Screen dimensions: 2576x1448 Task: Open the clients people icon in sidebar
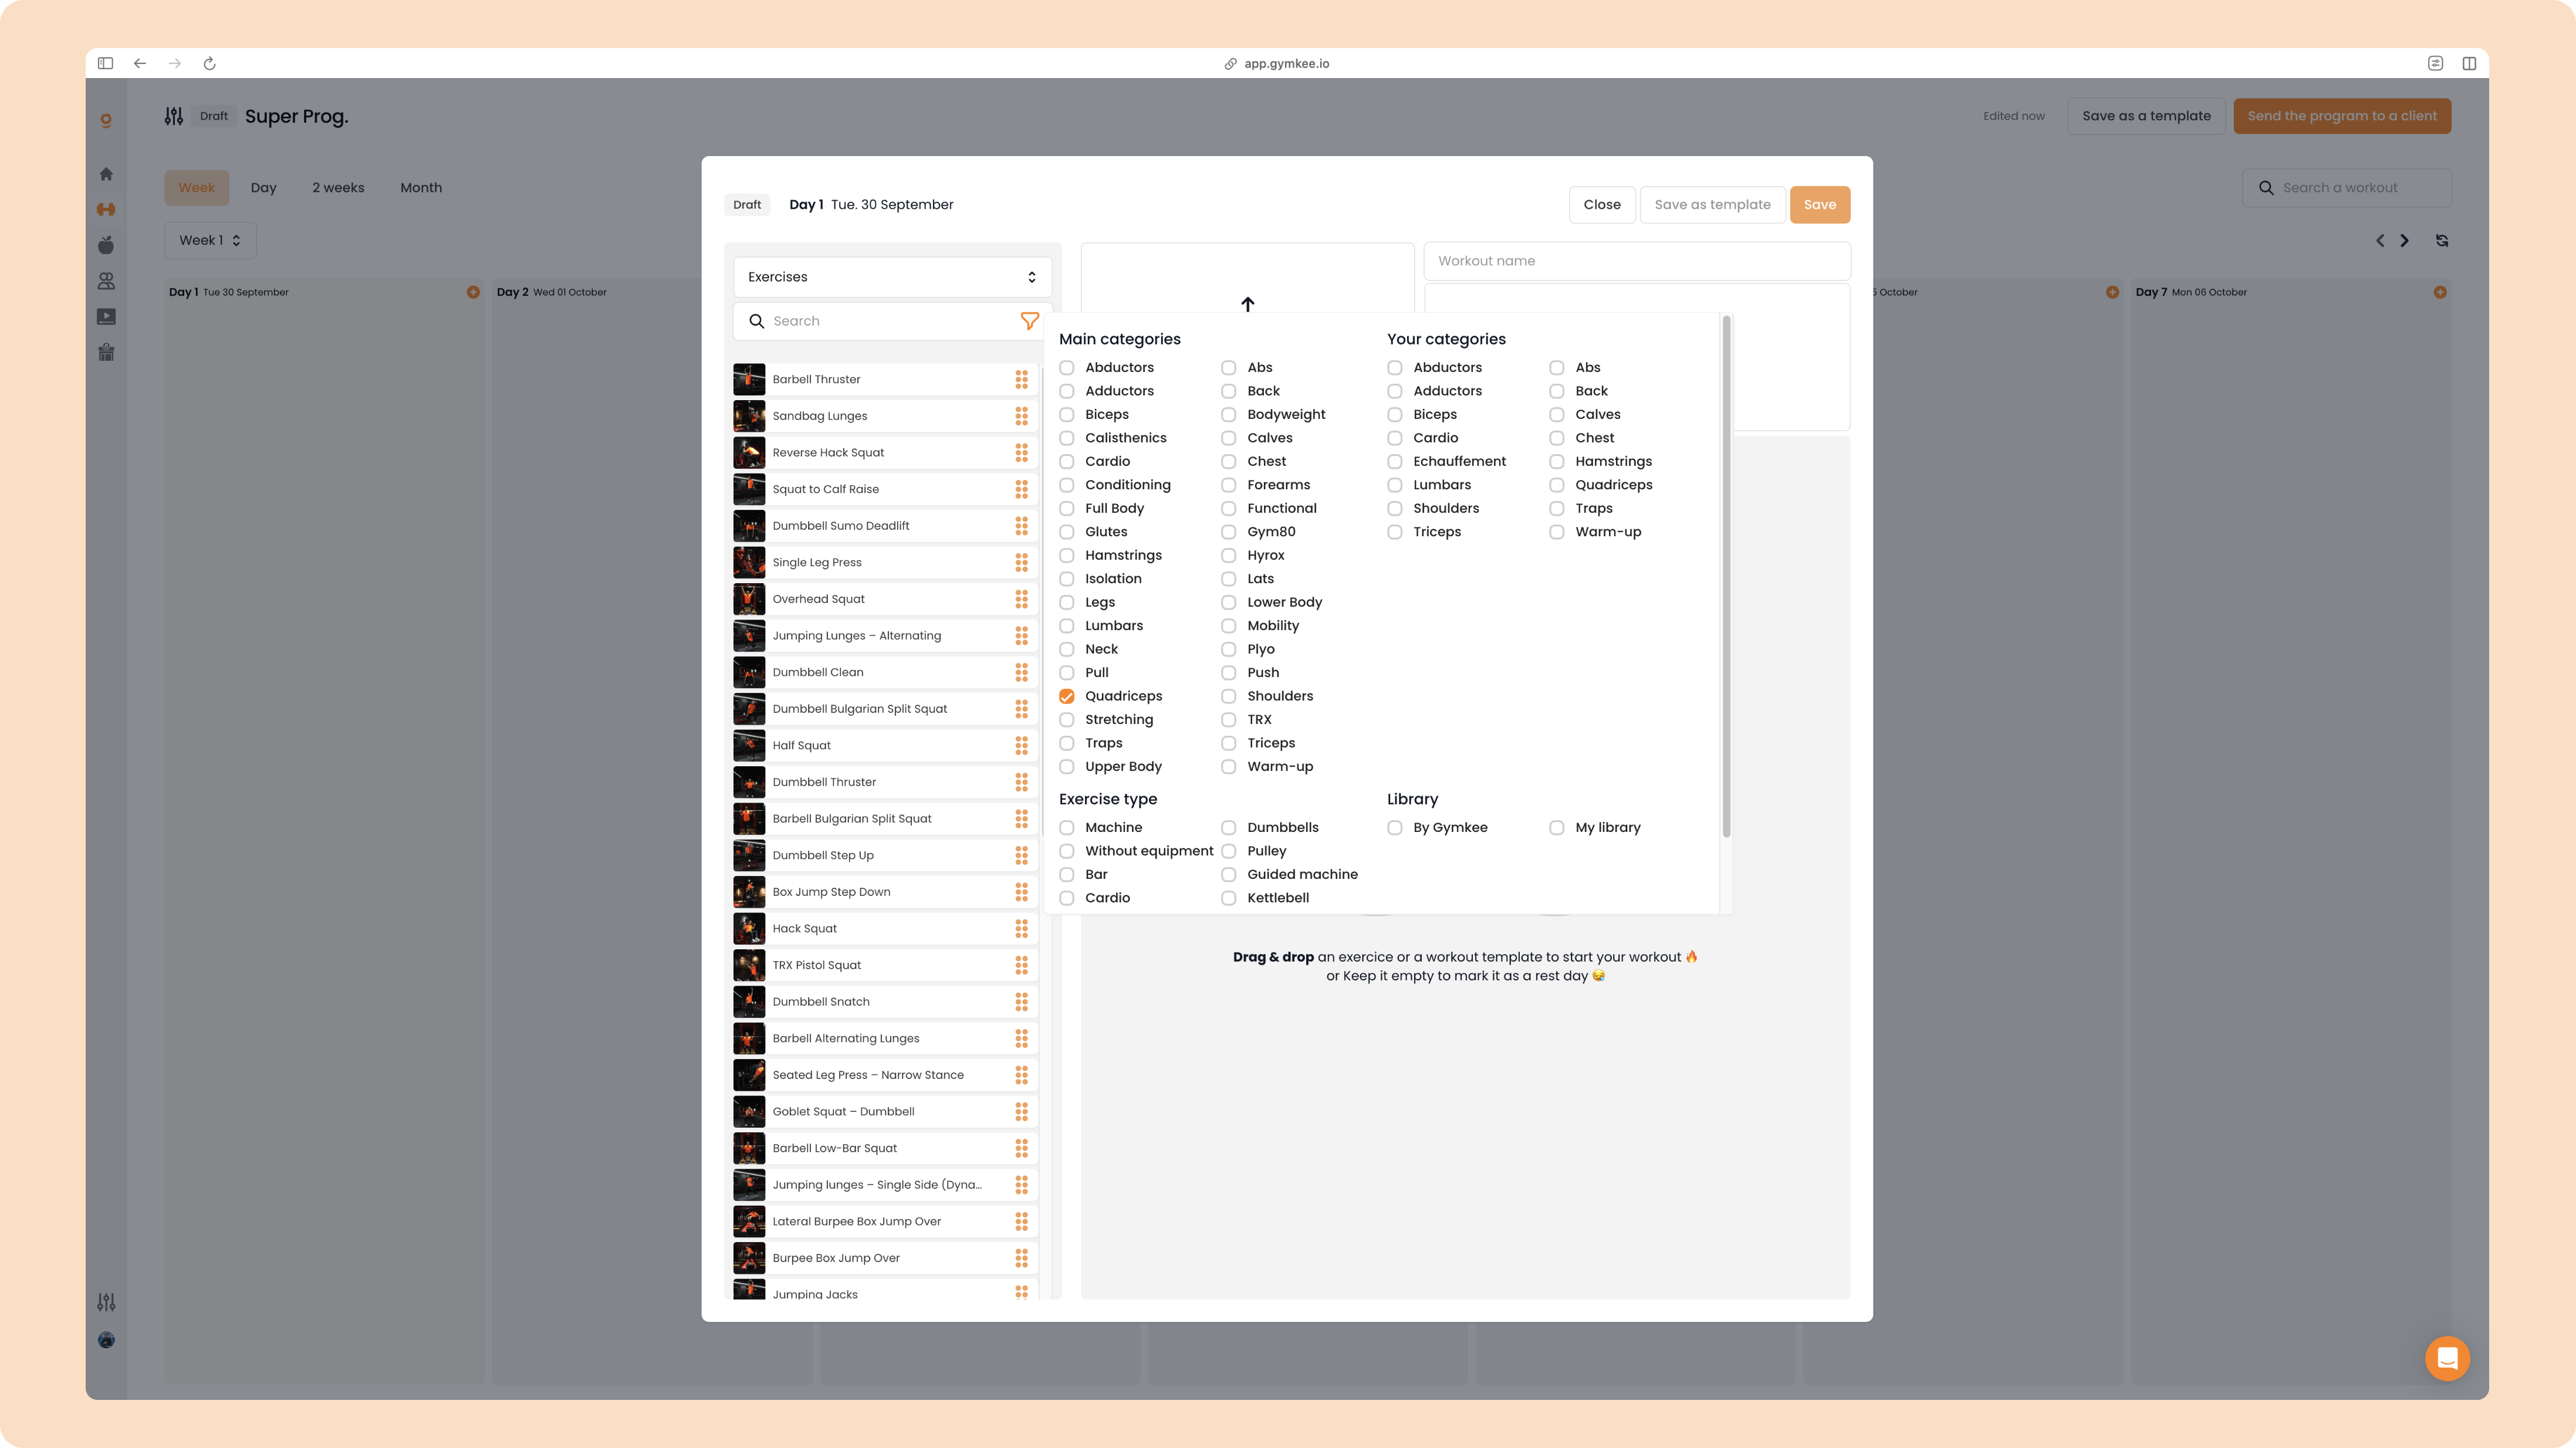tap(106, 281)
